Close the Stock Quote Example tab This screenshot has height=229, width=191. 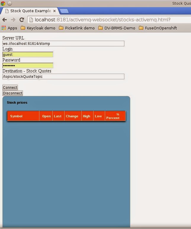tap(54, 11)
